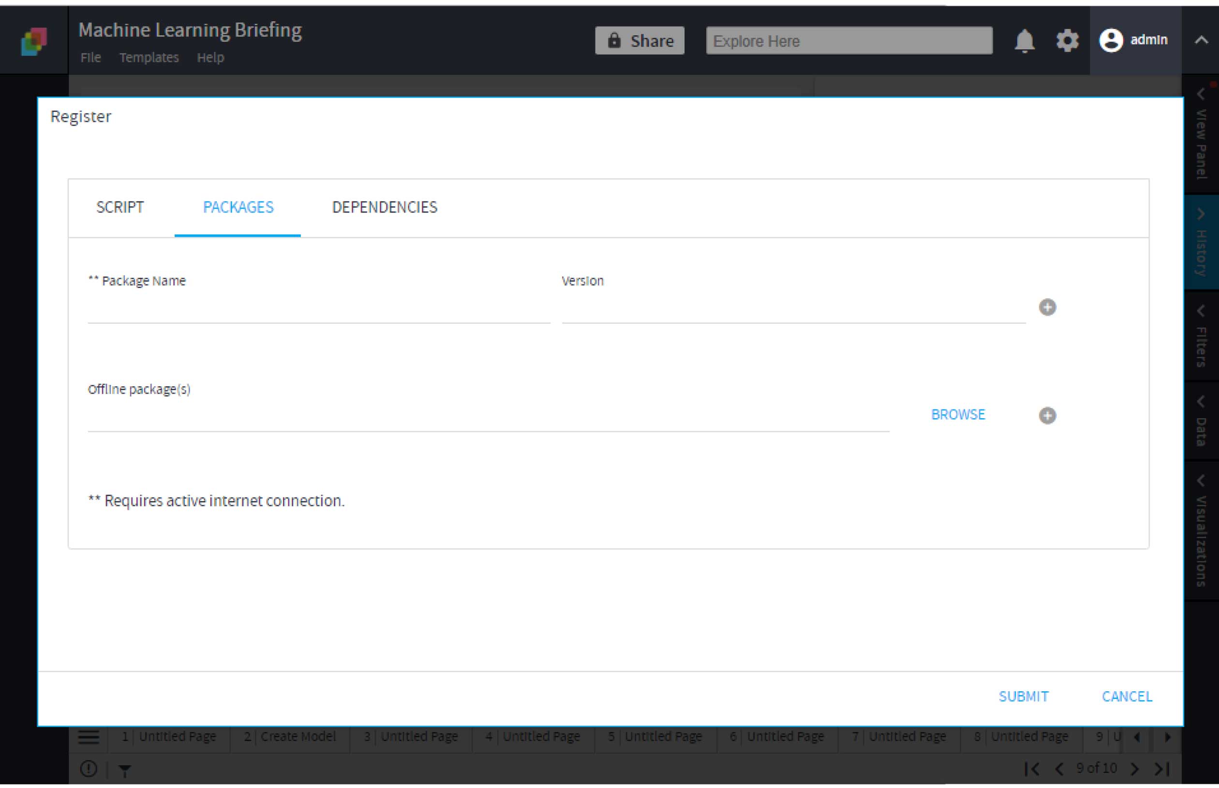Jump to last page with skip-to-end icon
This screenshot has height=788, width=1219.
(1162, 768)
